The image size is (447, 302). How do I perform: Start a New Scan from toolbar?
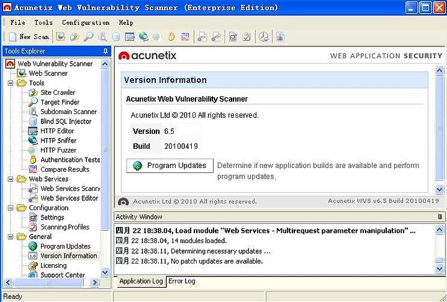(x=29, y=37)
